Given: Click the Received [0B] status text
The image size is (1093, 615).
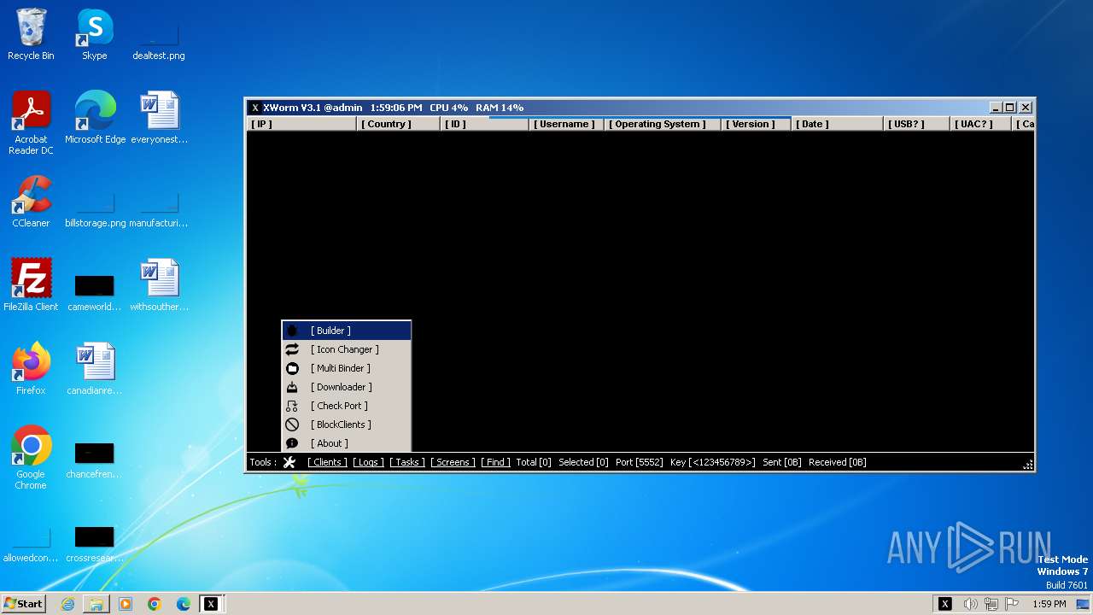Looking at the screenshot, I should [x=838, y=462].
